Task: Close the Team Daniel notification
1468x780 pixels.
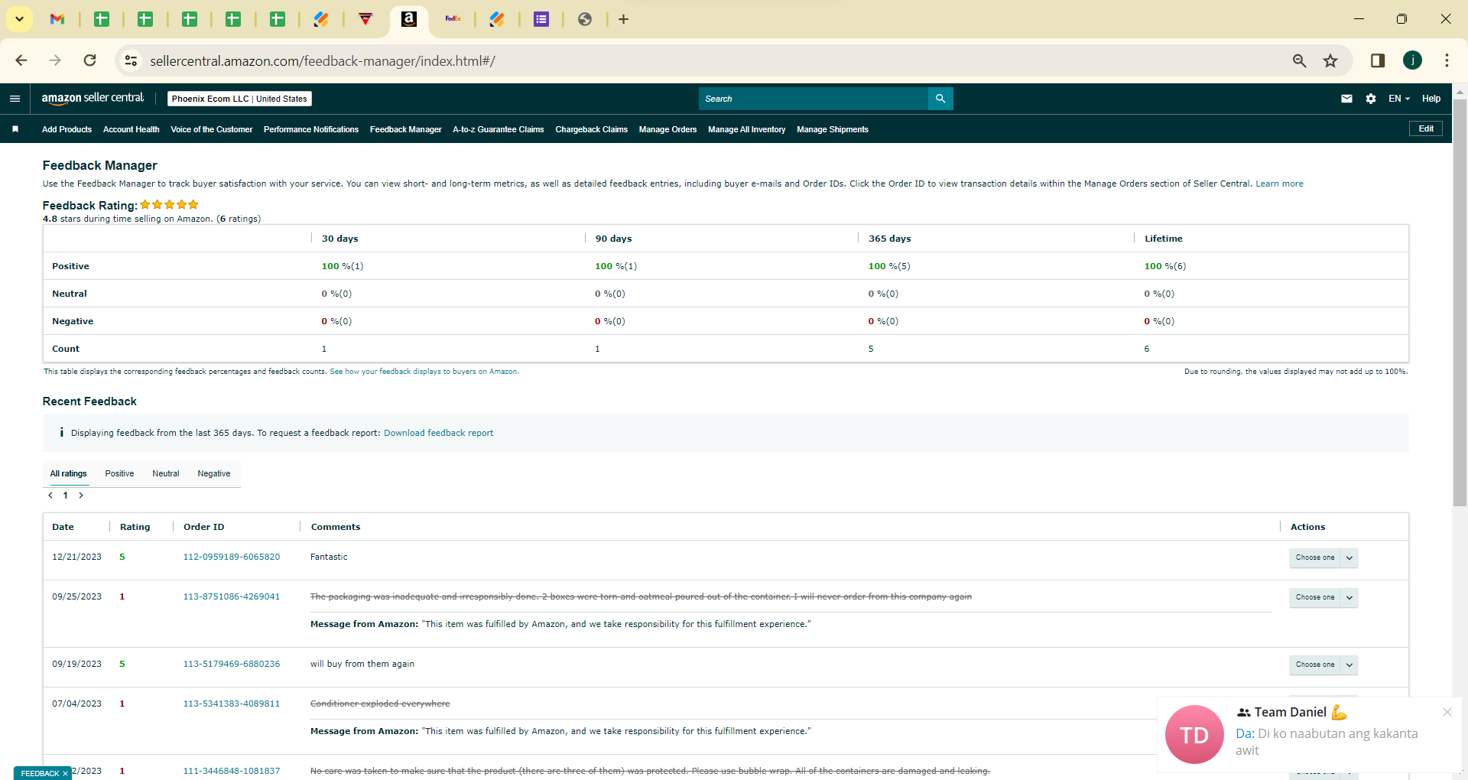Action: coord(1447,712)
